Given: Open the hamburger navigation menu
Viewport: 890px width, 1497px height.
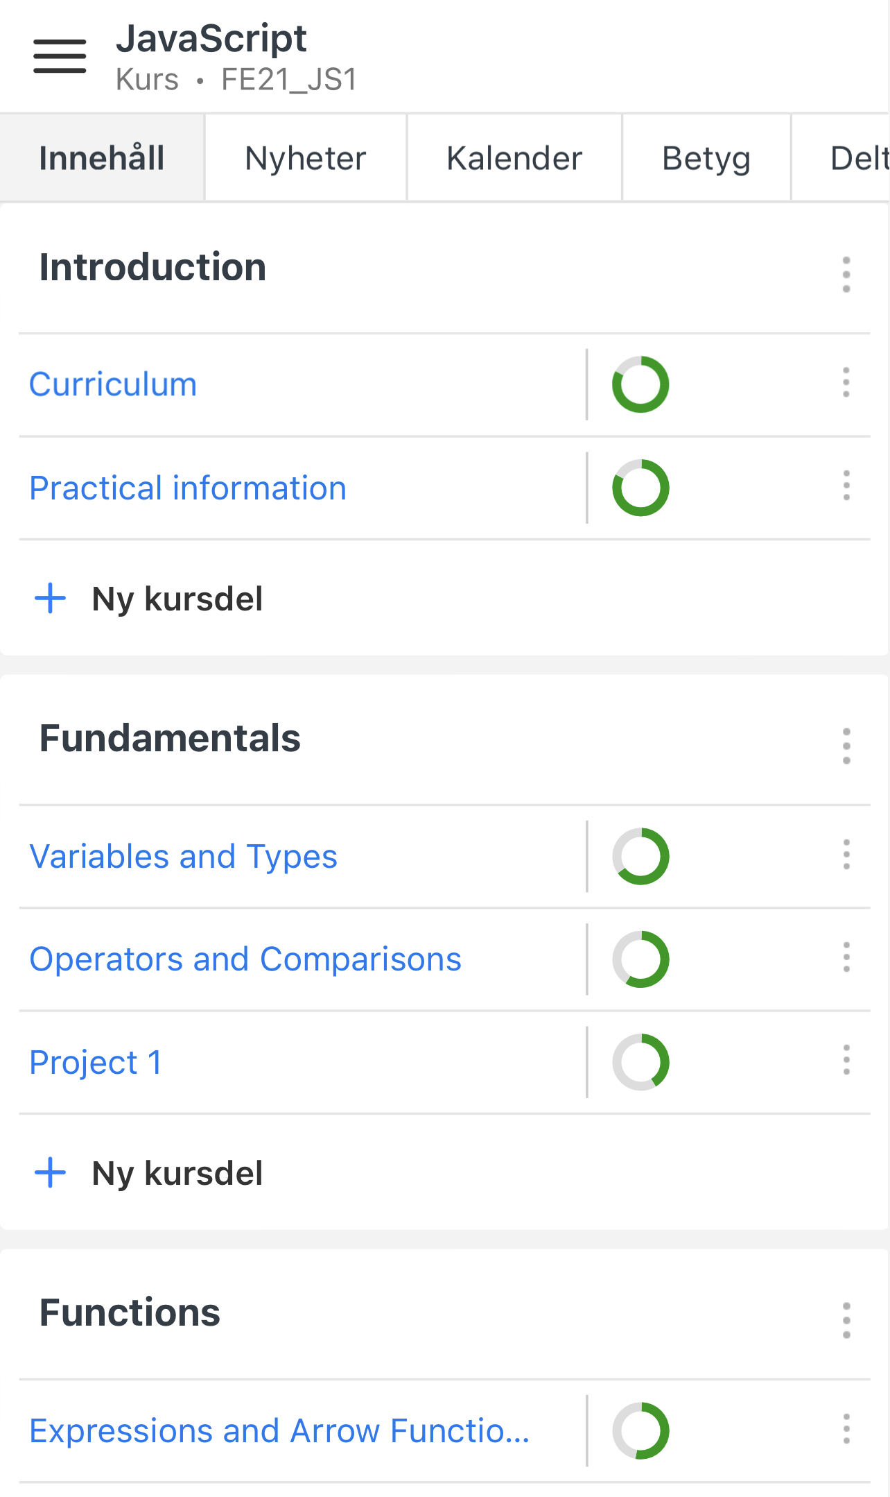Looking at the screenshot, I should tap(60, 56).
